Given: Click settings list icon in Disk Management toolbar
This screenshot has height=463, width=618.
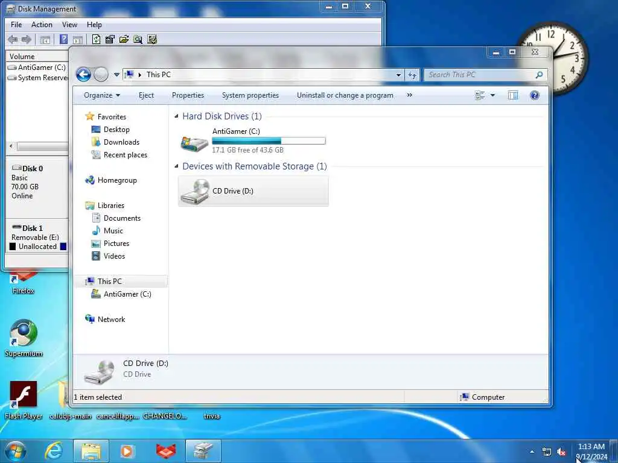Looking at the screenshot, I should (x=151, y=39).
